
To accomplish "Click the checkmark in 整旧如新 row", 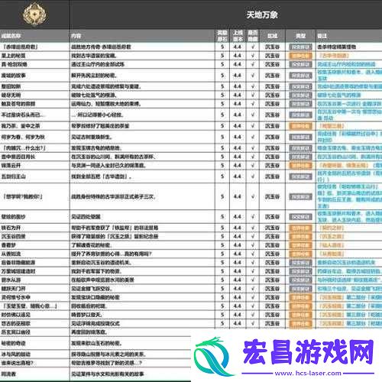I will tap(253, 86).
